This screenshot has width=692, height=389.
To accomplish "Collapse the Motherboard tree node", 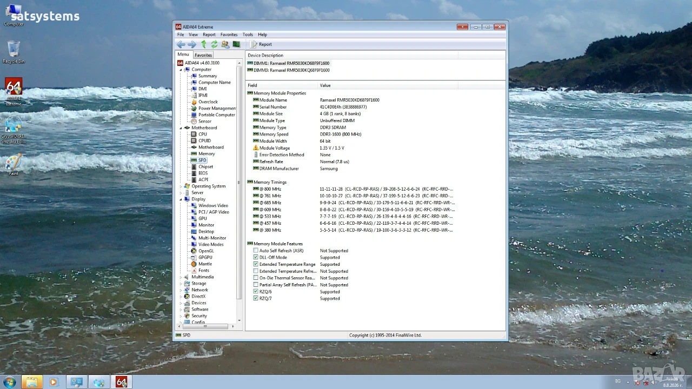I will pyautogui.click(x=181, y=128).
